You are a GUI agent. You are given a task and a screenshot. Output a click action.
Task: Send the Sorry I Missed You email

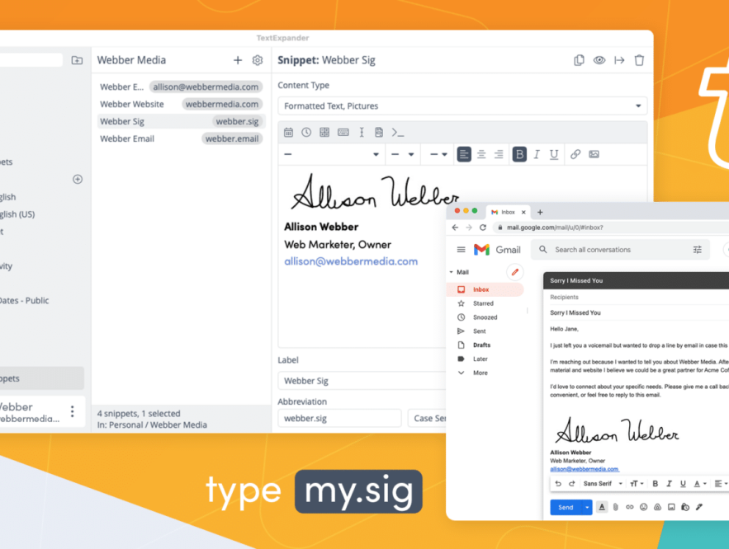(x=566, y=507)
